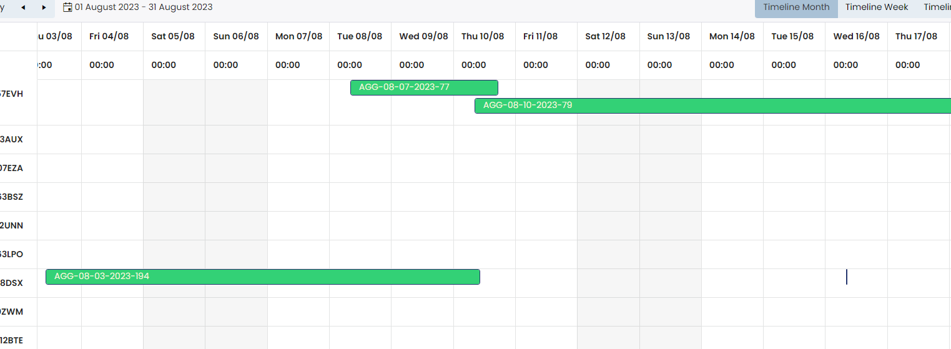Viewport: 951px width, 349px height.
Task: Switch to the Timeline Week view
Action: point(877,7)
